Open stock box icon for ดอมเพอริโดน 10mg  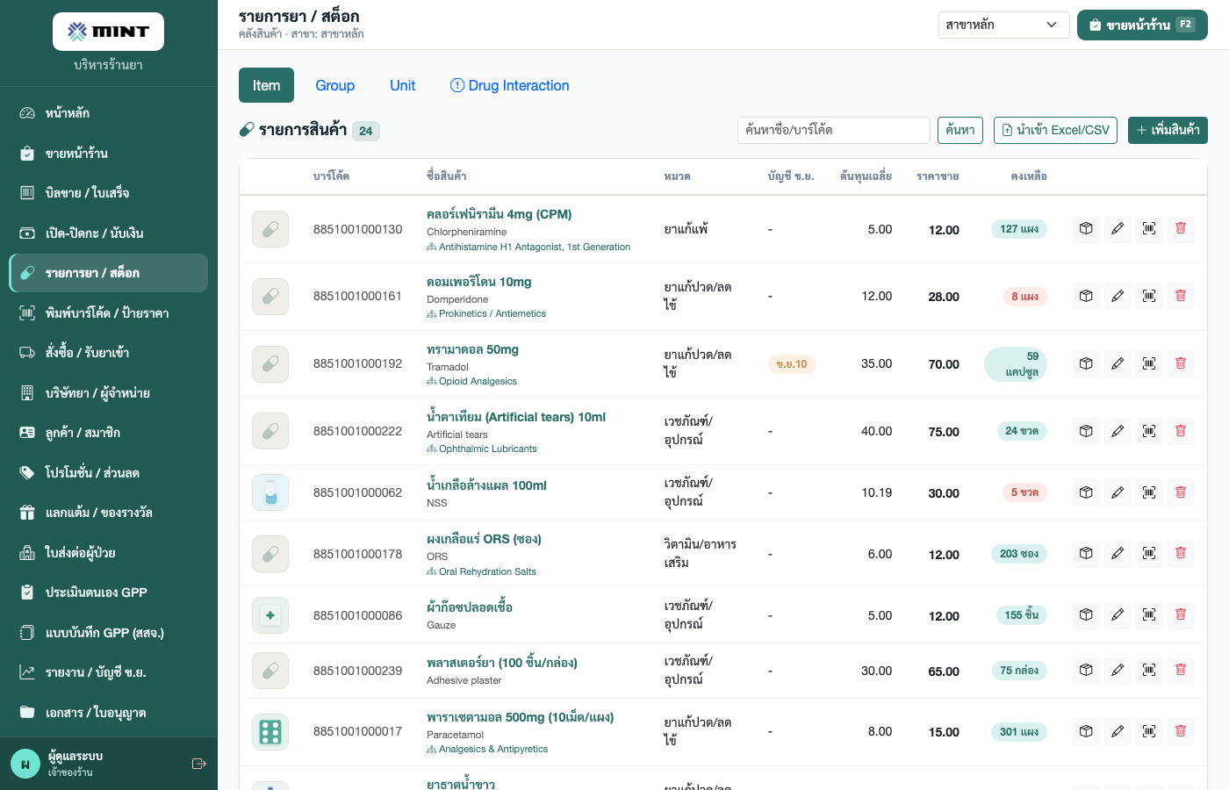(x=1086, y=297)
